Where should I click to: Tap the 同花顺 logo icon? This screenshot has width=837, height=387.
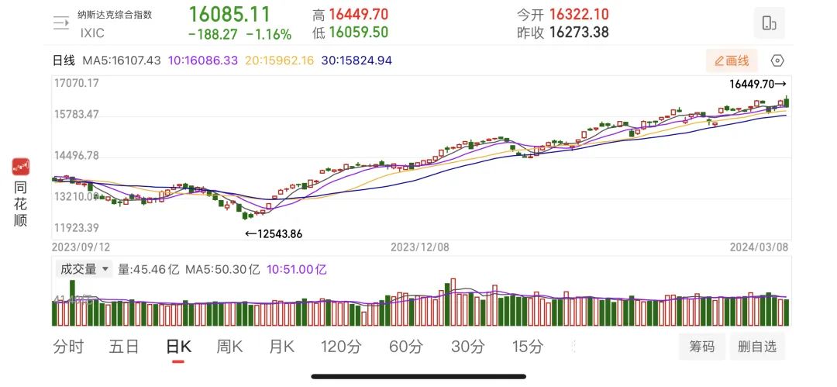point(21,167)
